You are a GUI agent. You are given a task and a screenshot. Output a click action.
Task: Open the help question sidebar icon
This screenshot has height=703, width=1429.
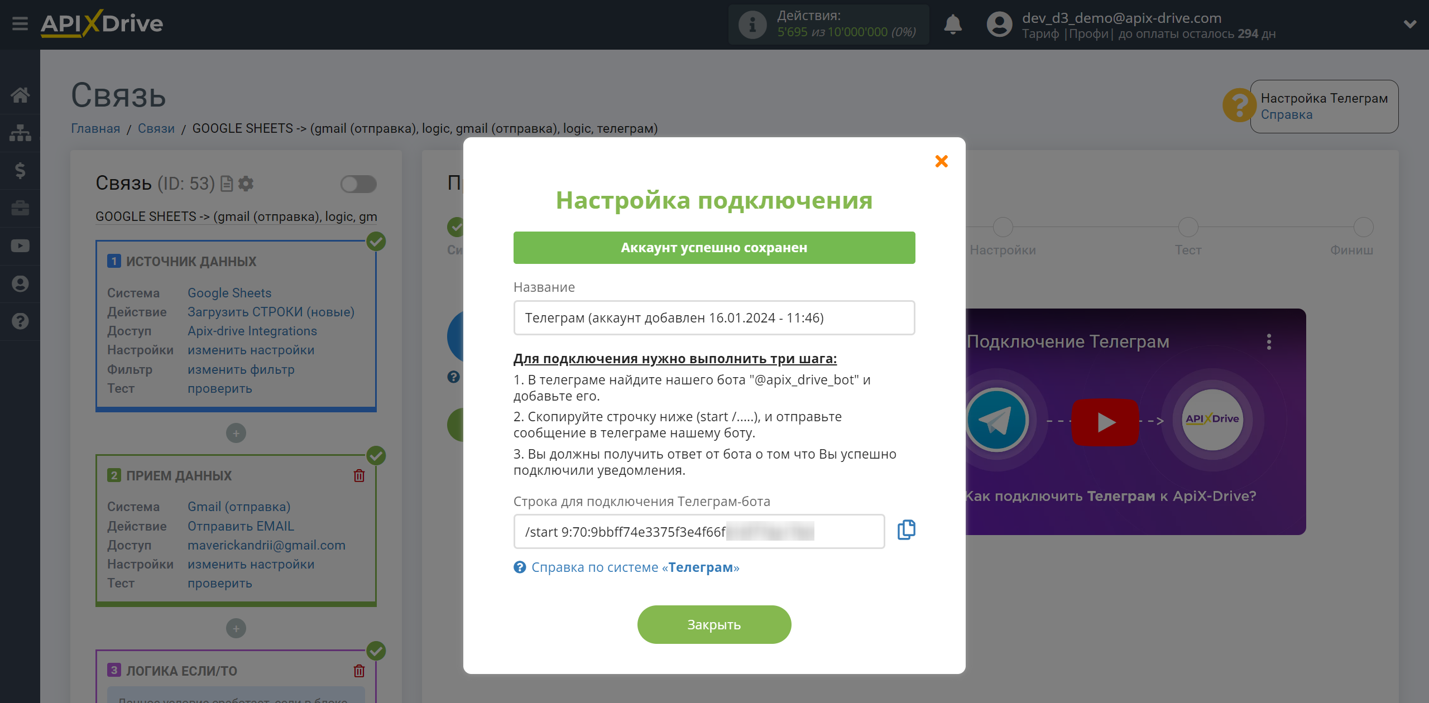click(20, 321)
